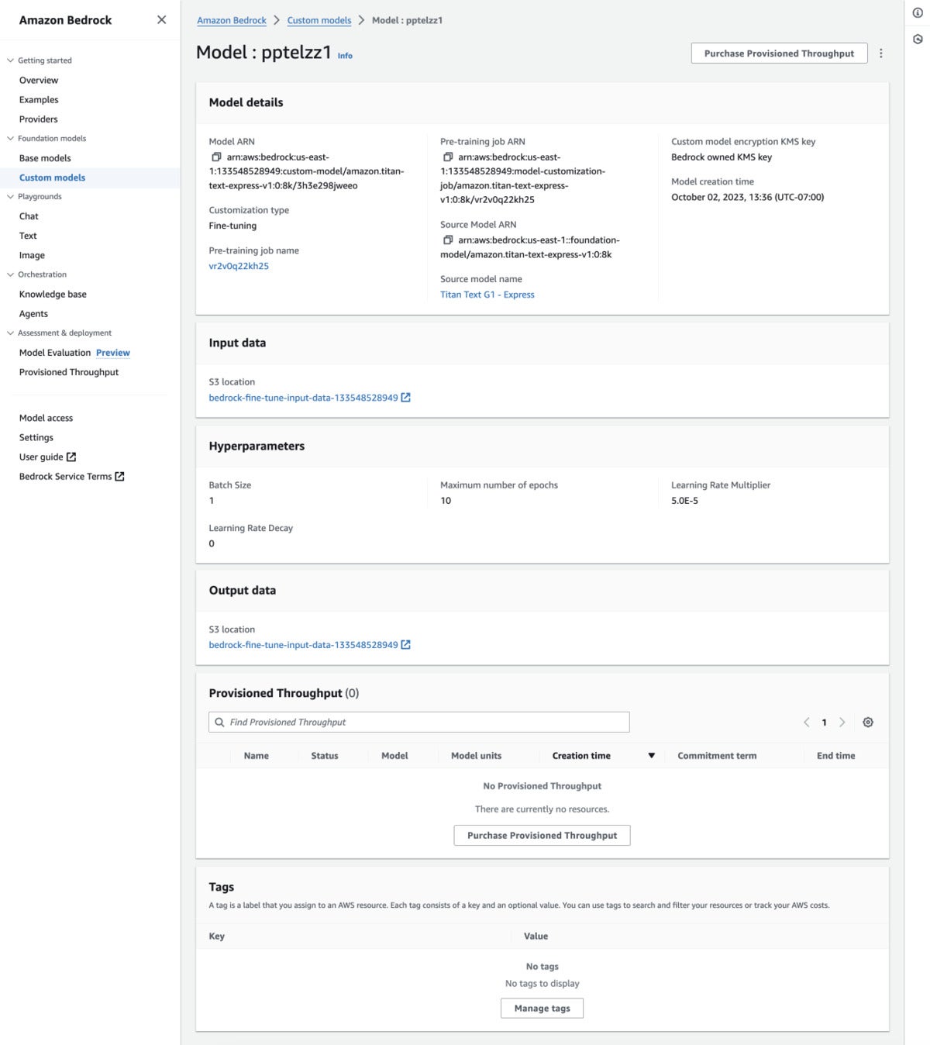The image size is (930, 1045).
Task: Go to next page of Provisioned Throughput
Action: tap(842, 723)
